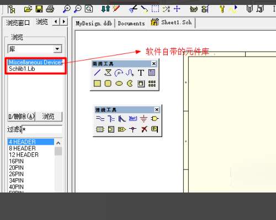276x220 pixels.
Task: Select the red X no-connect tool
Action: (144, 129)
